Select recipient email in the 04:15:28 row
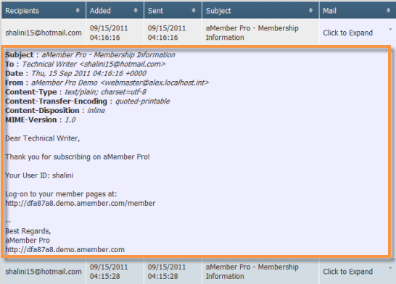Viewport: 396px width, 284px height. (x=44, y=272)
